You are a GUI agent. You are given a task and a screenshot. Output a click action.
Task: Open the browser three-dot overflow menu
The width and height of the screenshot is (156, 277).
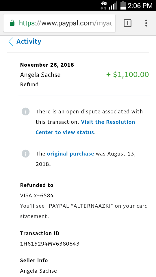146,23
